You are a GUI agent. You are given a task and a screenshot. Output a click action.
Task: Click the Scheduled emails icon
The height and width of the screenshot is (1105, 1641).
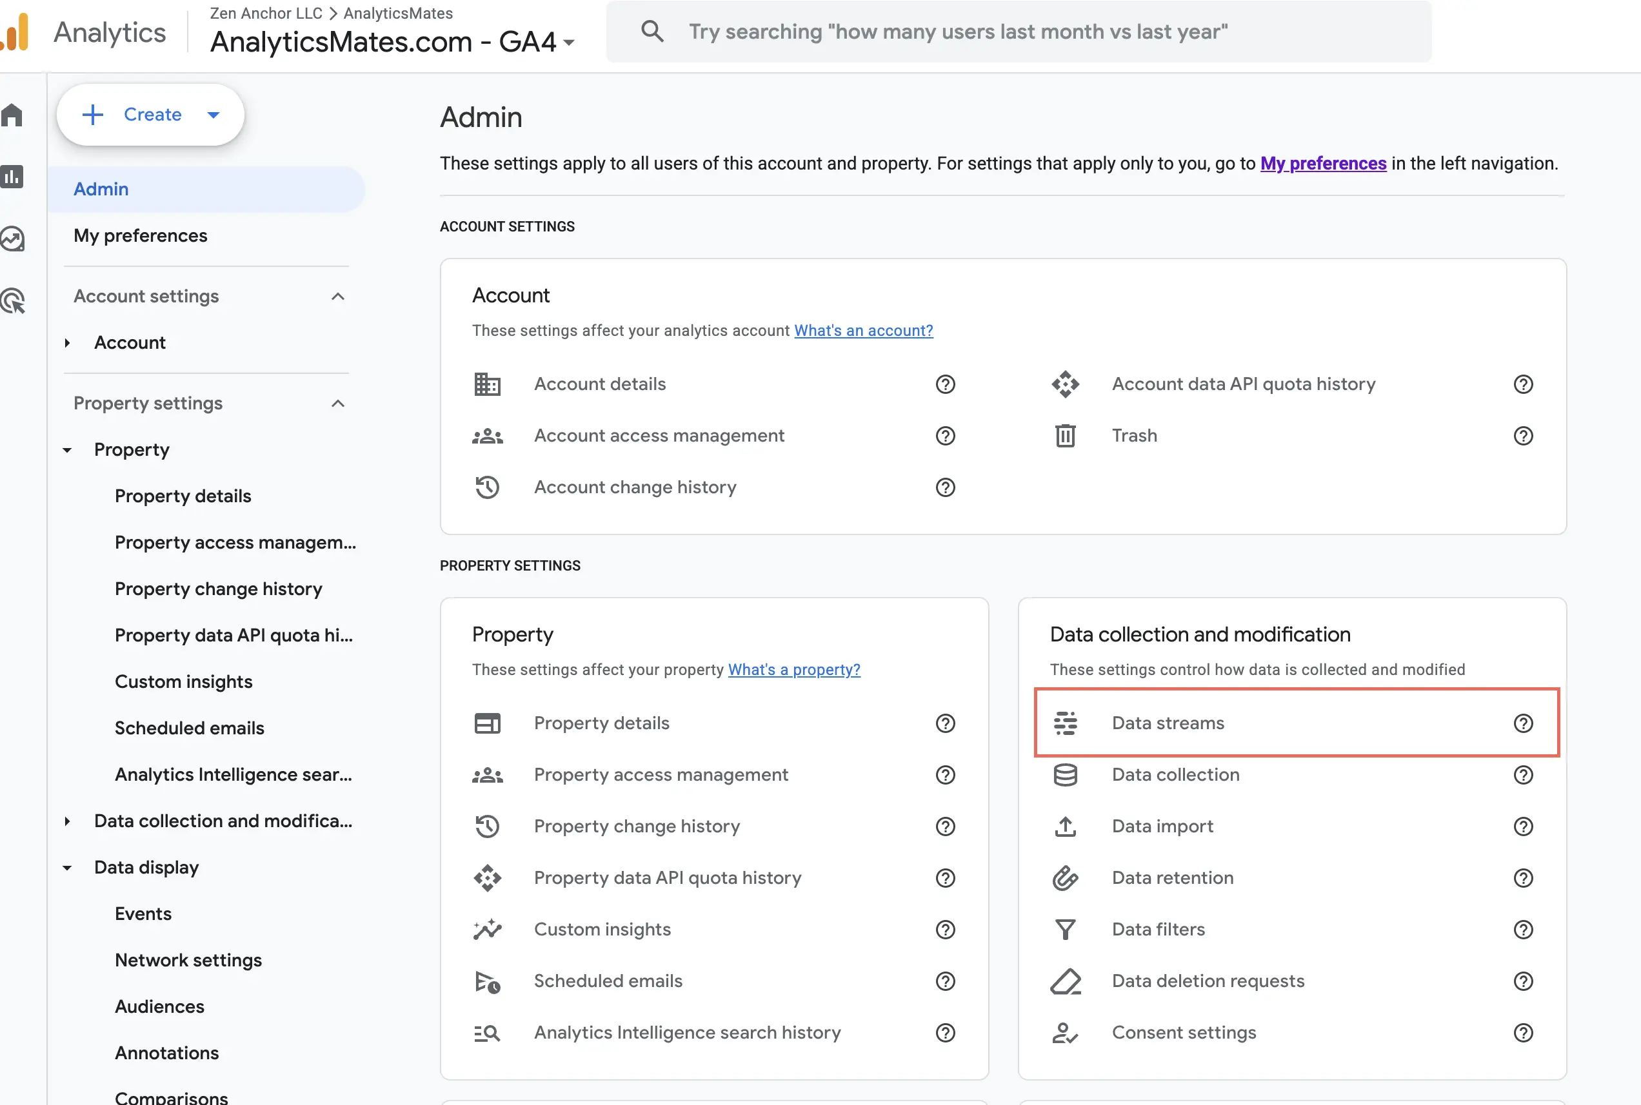487,982
